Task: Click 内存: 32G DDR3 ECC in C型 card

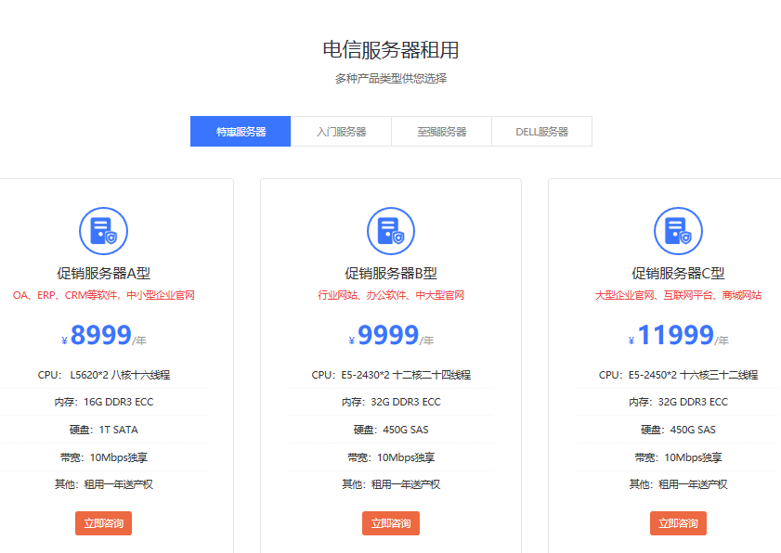Action: [678, 402]
